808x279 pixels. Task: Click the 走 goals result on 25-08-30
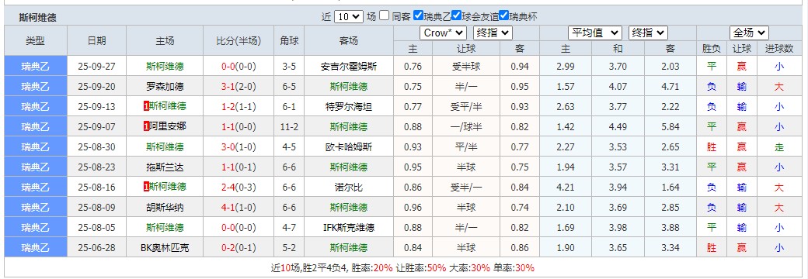click(779, 147)
